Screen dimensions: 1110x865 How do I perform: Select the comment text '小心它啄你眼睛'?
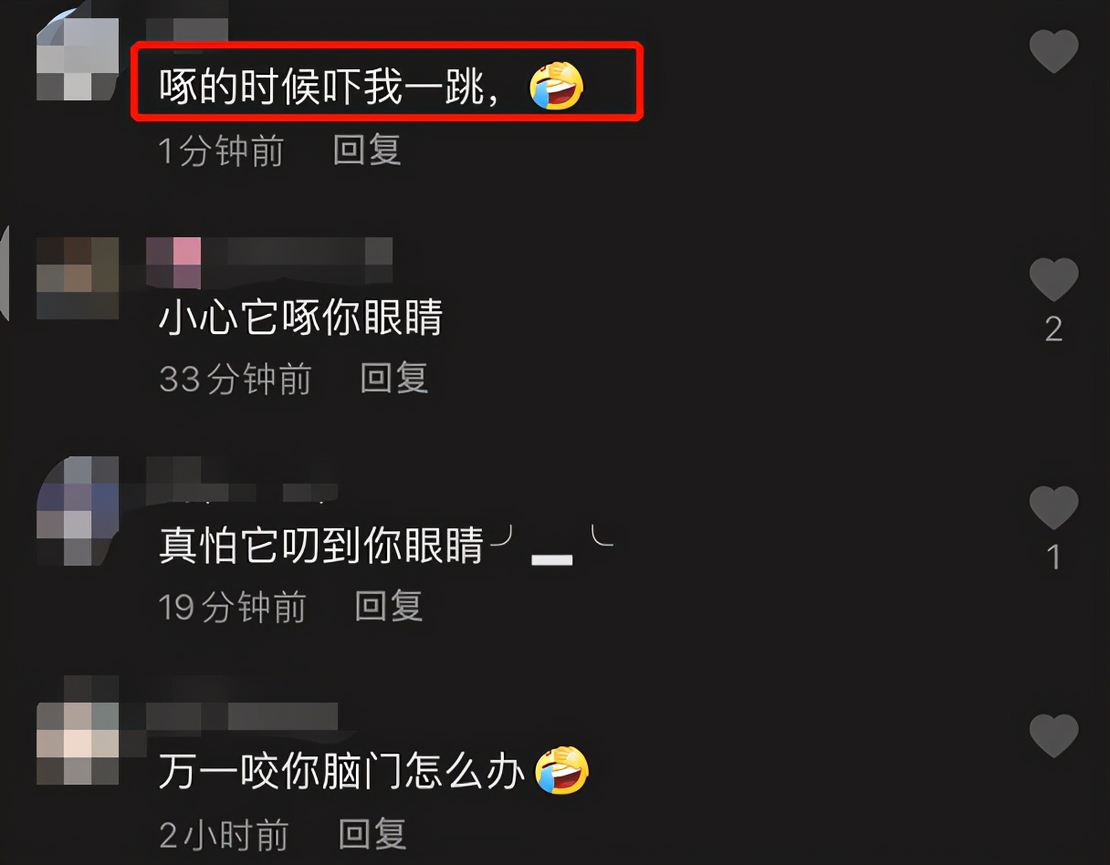click(300, 318)
